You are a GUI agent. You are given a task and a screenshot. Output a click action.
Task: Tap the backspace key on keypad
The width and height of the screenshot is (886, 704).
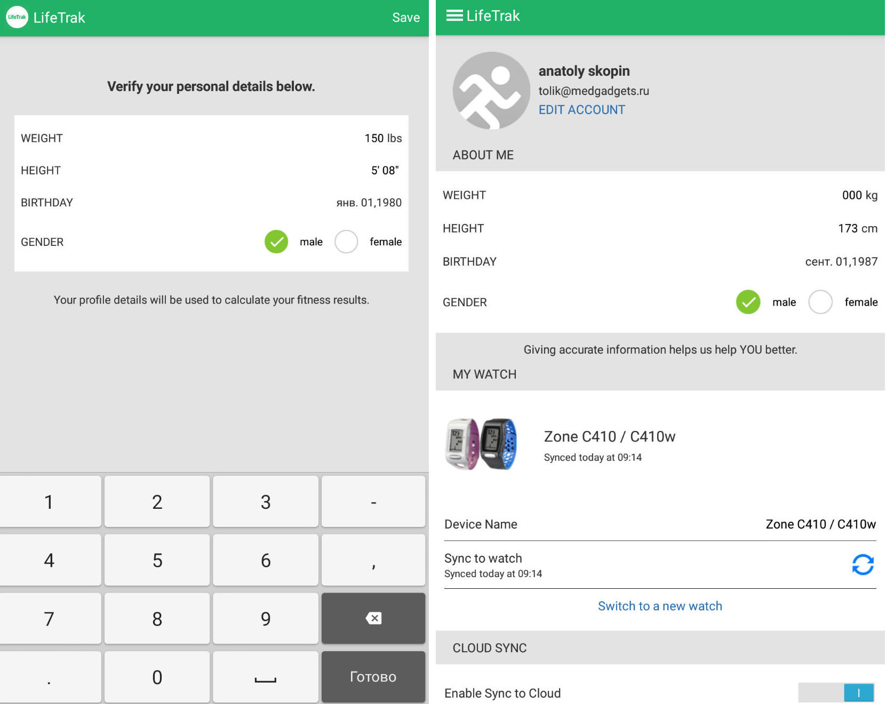pos(373,618)
